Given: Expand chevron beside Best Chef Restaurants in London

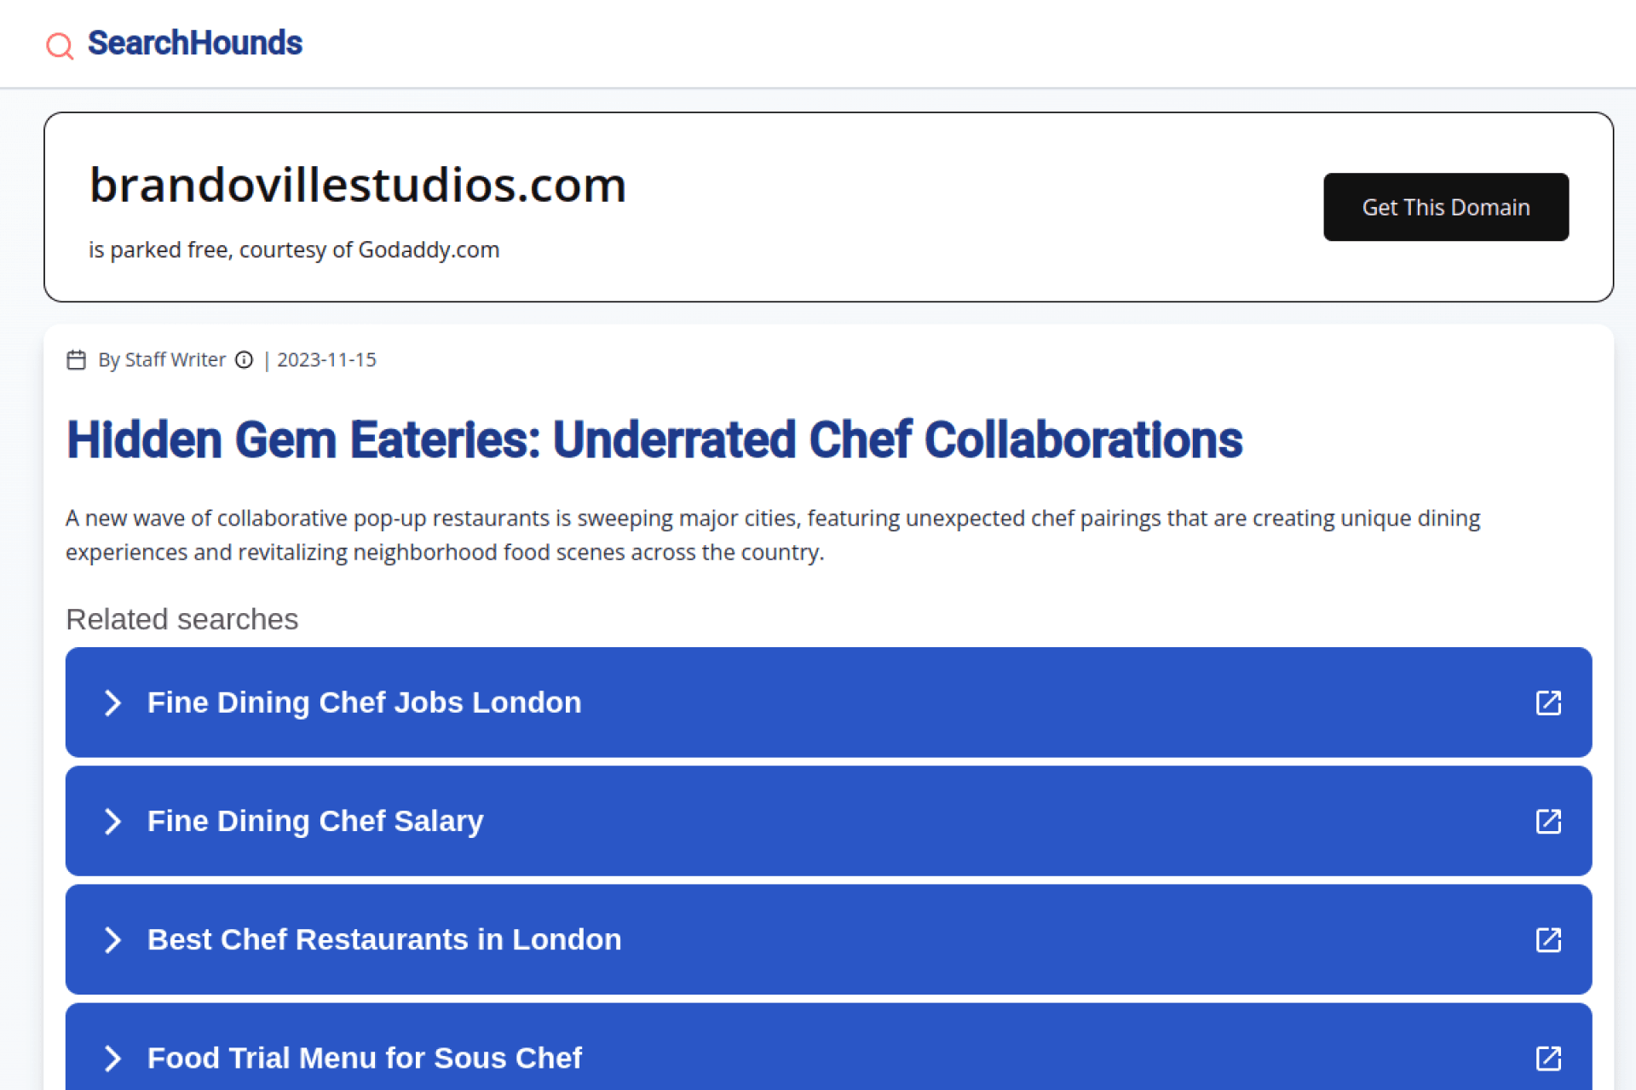Looking at the screenshot, I should pyautogui.click(x=112, y=939).
